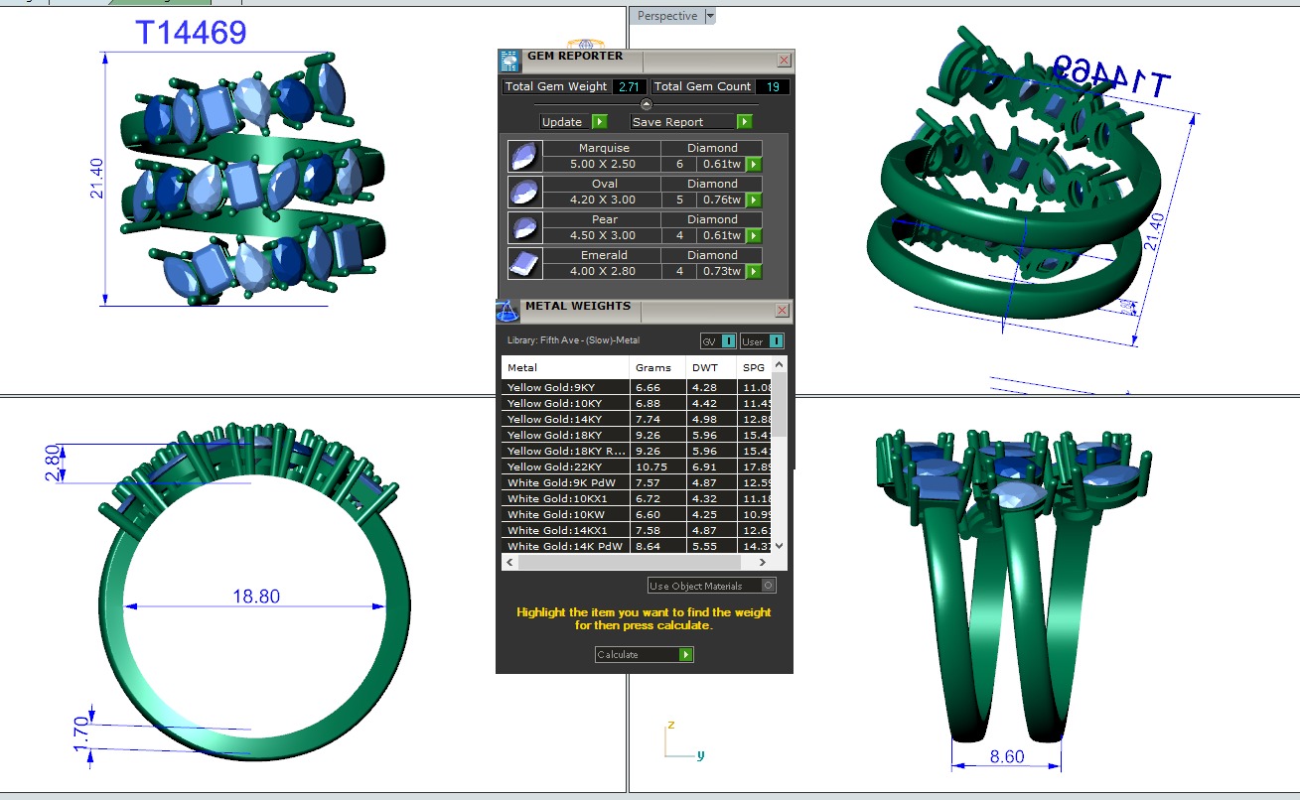1300x800 pixels.
Task: Click the Gem Reporter panel icon
Action: click(x=508, y=61)
